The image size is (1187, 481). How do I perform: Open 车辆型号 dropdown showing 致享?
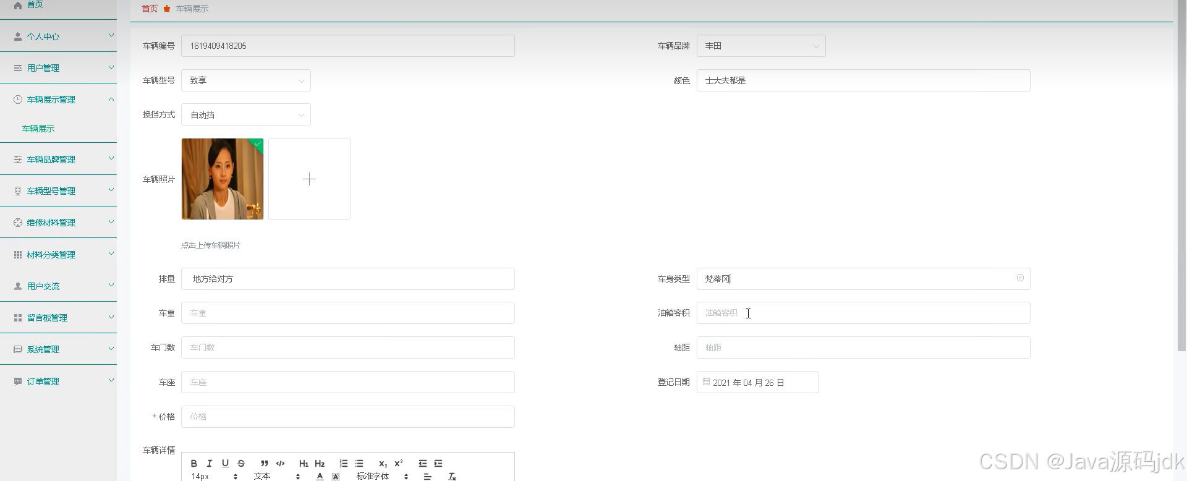click(246, 80)
